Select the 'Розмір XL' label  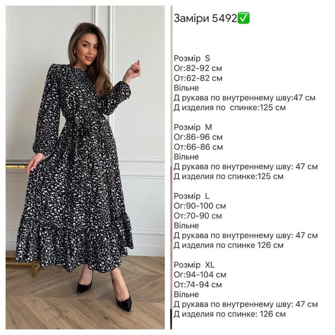(x=194, y=265)
